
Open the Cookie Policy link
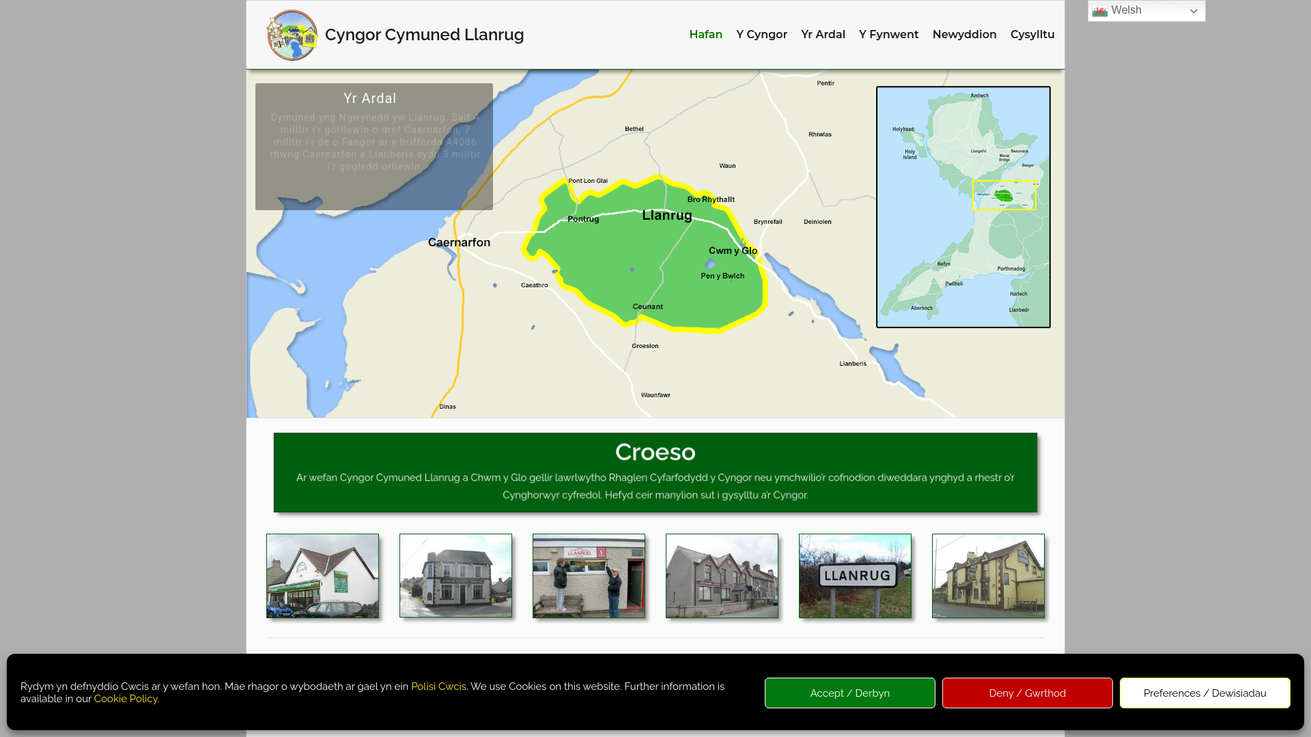[x=126, y=699]
